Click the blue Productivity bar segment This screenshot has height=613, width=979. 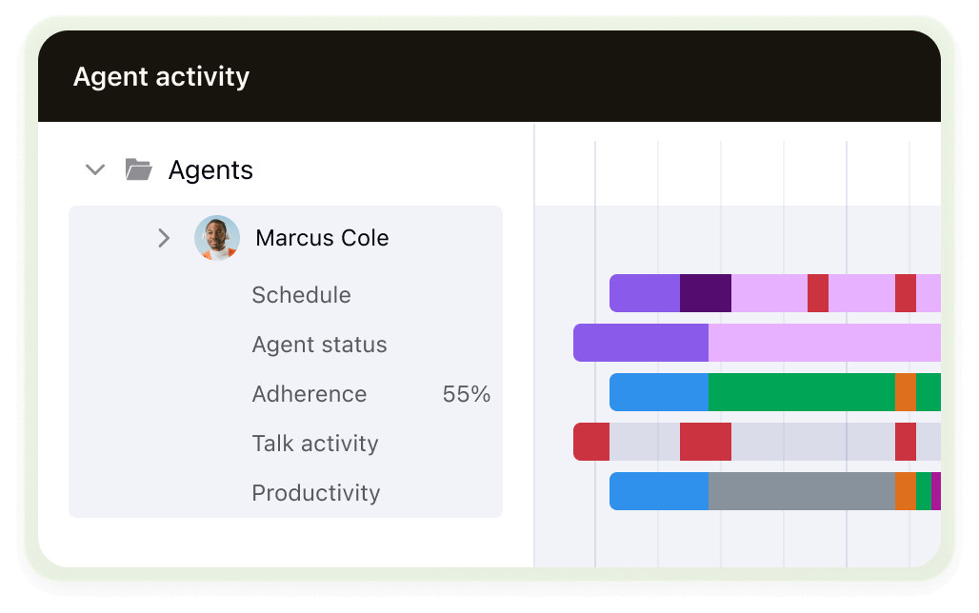coord(657,492)
